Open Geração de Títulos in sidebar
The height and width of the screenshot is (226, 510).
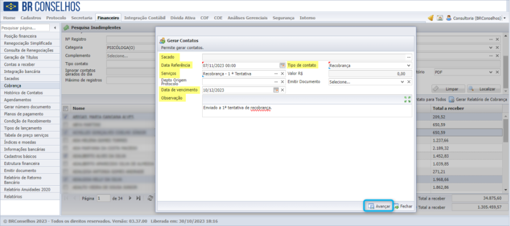(x=30, y=57)
